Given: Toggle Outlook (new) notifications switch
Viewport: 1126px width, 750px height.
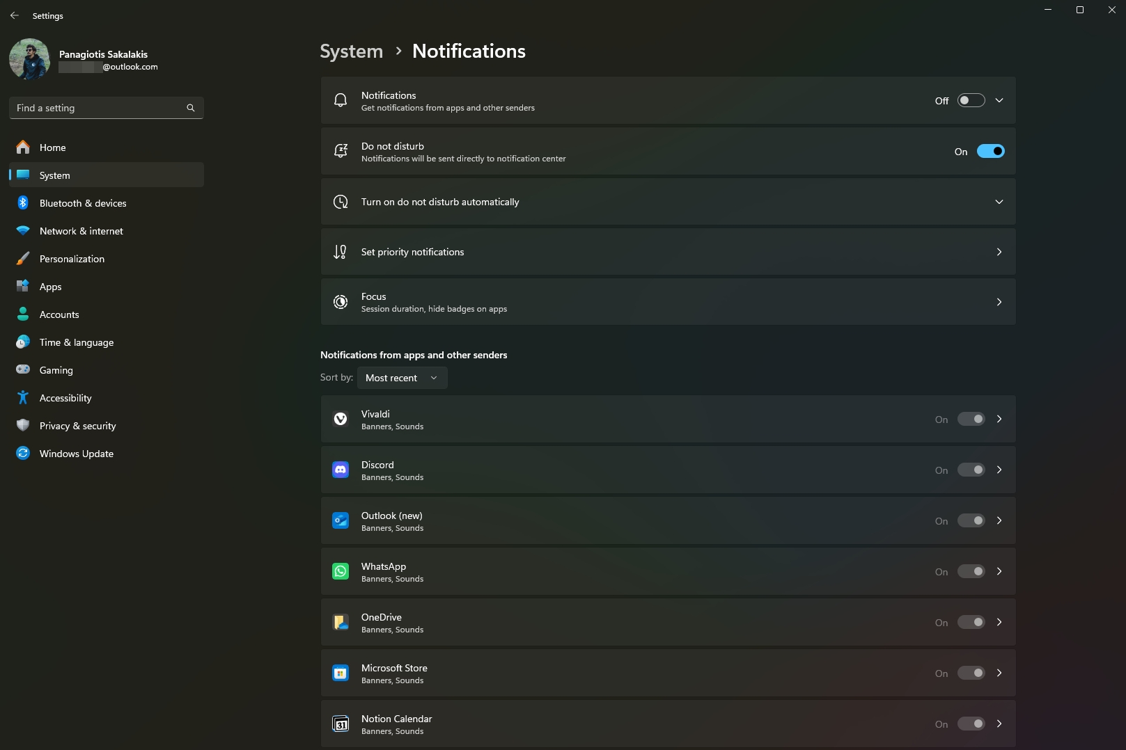Looking at the screenshot, I should (971, 520).
